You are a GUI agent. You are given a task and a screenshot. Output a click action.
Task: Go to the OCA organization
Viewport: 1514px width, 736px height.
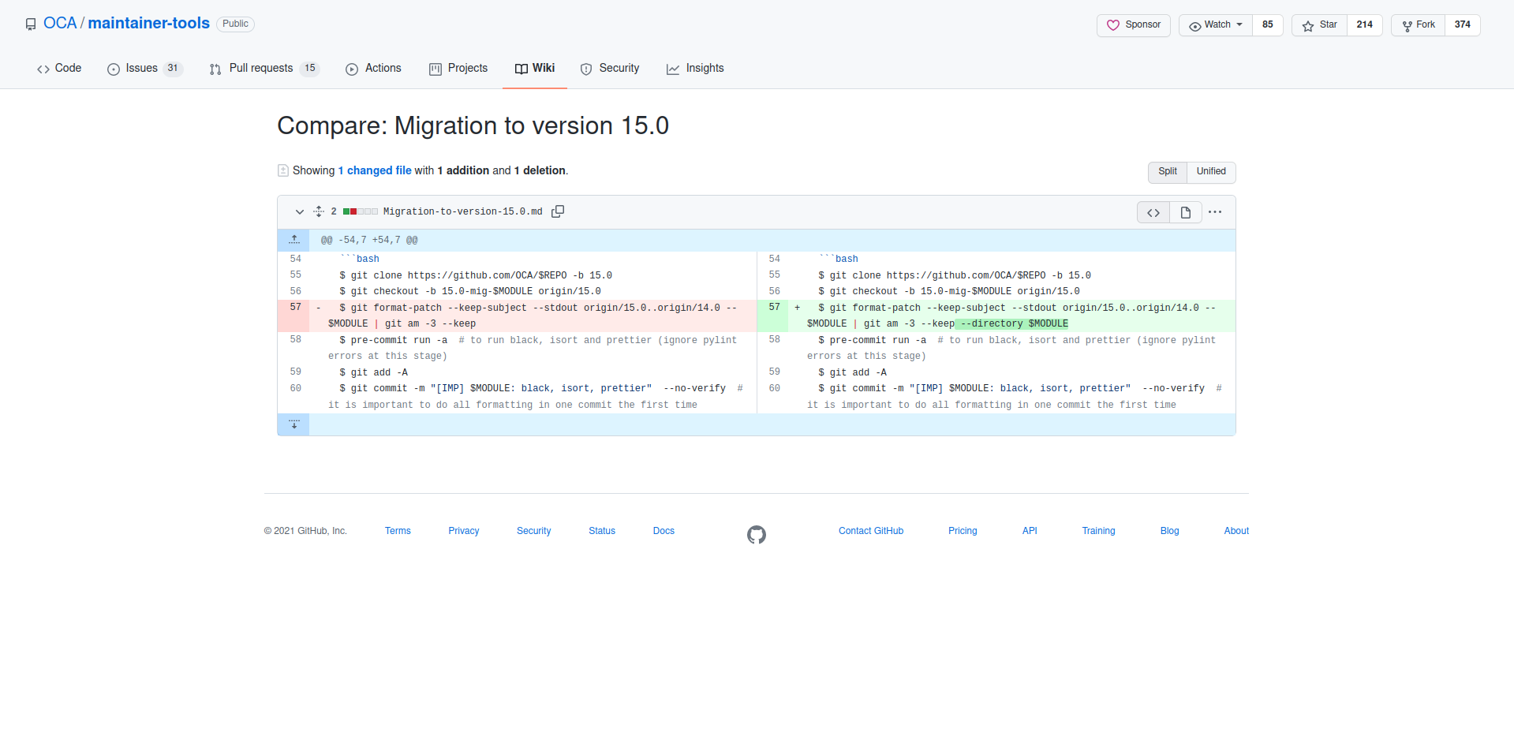click(60, 24)
